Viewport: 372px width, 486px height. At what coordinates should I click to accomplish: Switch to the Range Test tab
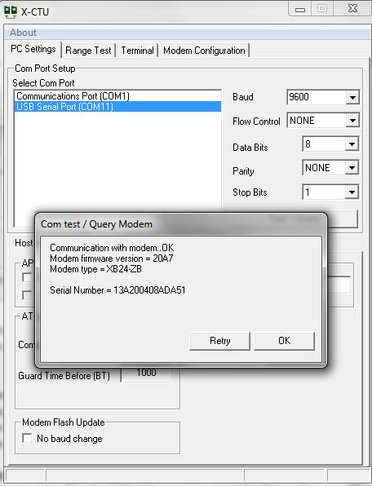pyautogui.click(x=88, y=51)
